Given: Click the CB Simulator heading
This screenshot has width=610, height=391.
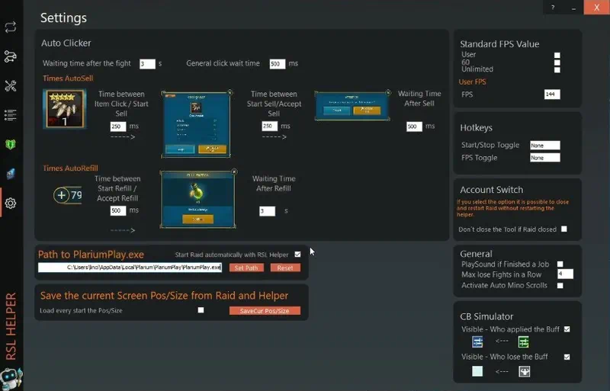Looking at the screenshot, I should (x=486, y=316).
